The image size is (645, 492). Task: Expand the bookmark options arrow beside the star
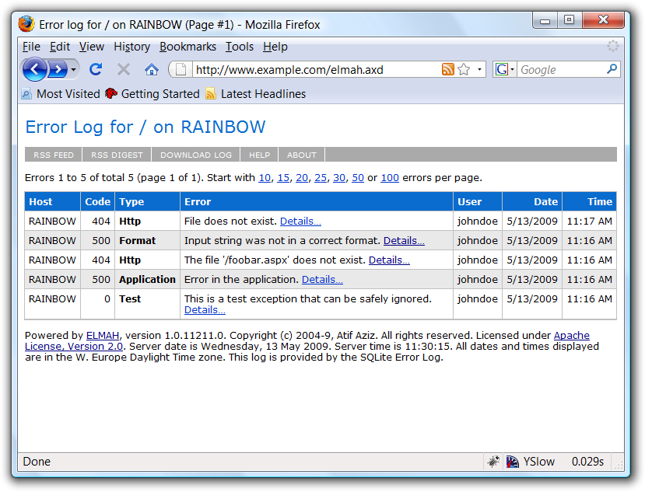click(478, 69)
